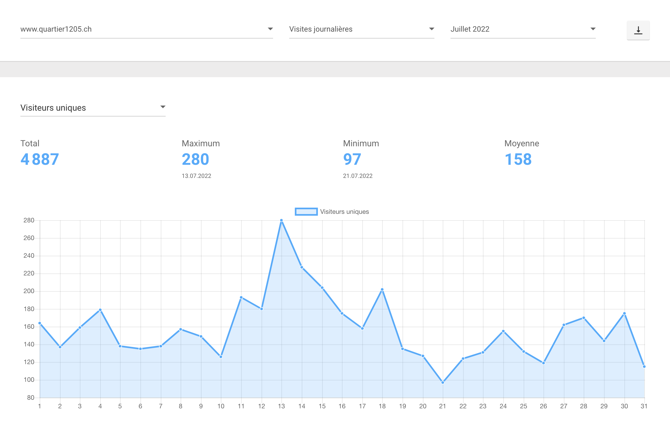Click the y-axis label 100
The image size is (670, 426).
coord(29,380)
